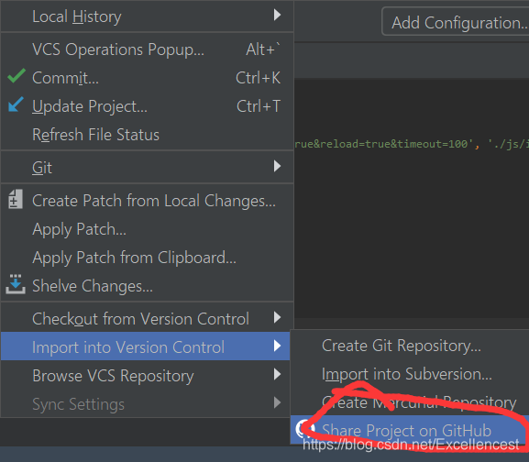Choose the Commit... menu item text

pos(65,78)
